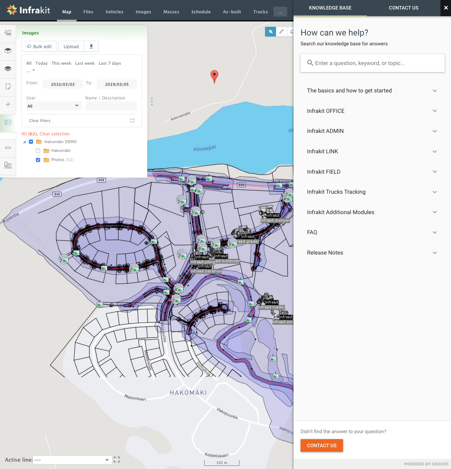This screenshot has height=469, width=451.
Task: Click the Clear filters link
Action: tap(40, 121)
